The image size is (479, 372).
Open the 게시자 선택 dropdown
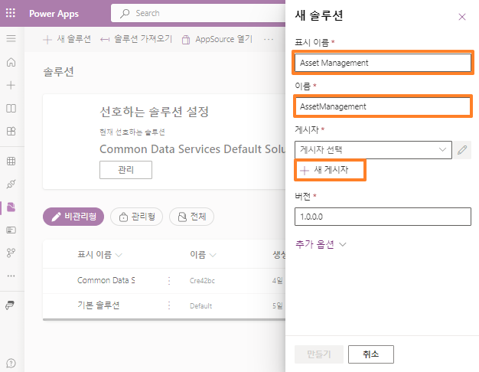tap(373, 150)
